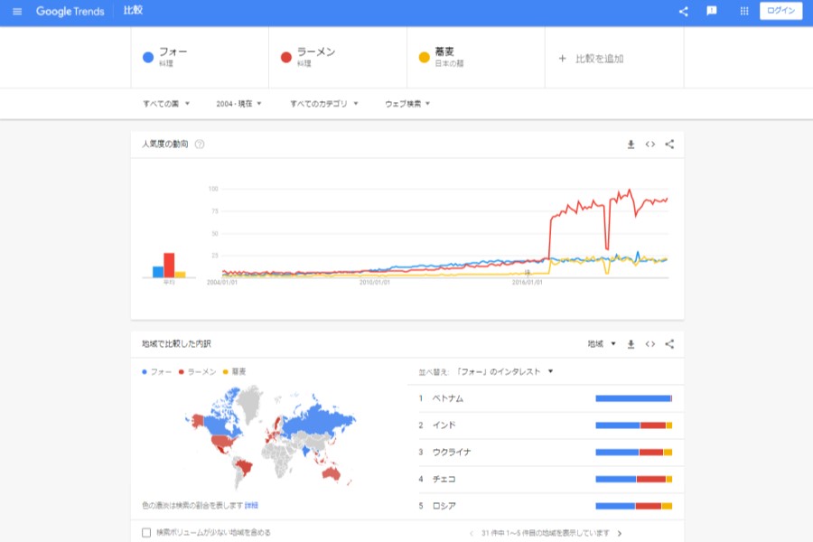Expand the すべてのカテゴリ category dropdown
Image resolution: width=813 pixels, height=542 pixels.
324,104
